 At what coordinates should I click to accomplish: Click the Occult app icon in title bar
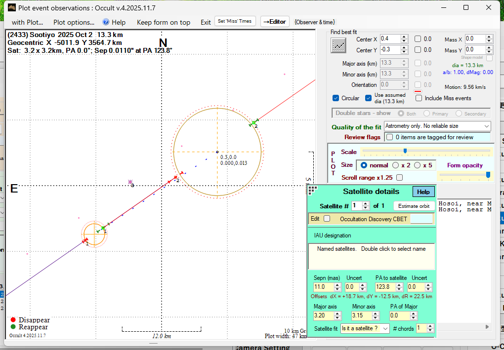(12, 7)
